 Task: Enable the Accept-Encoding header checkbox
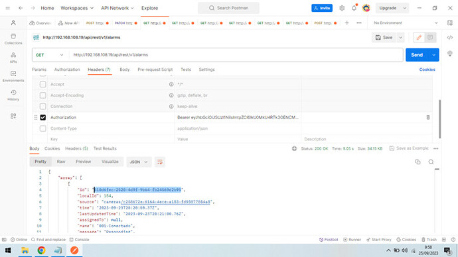(x=42, y=95)
